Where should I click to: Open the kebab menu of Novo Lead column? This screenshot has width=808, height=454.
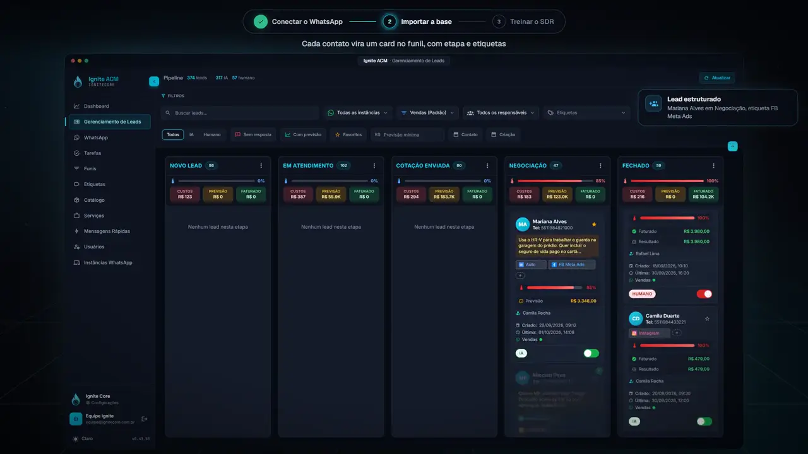coord(261,166)
